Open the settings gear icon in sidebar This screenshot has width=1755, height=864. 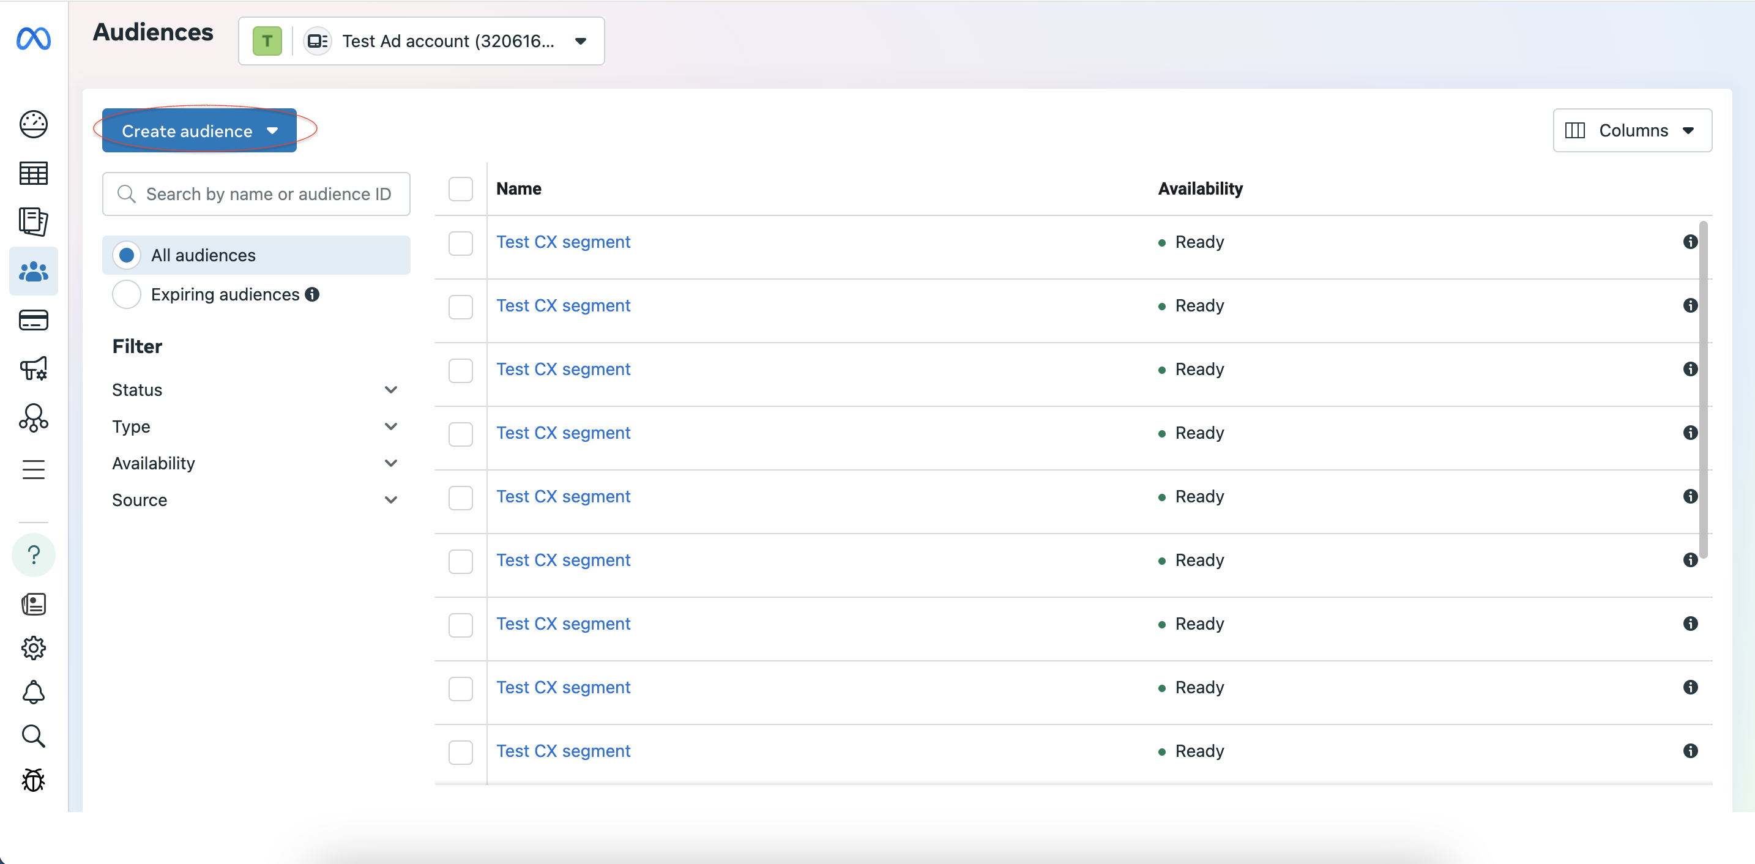click(34, 648)
